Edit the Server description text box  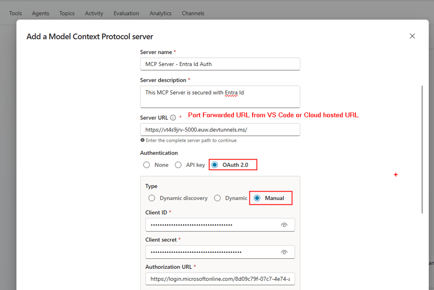click(x=220, y=97)
